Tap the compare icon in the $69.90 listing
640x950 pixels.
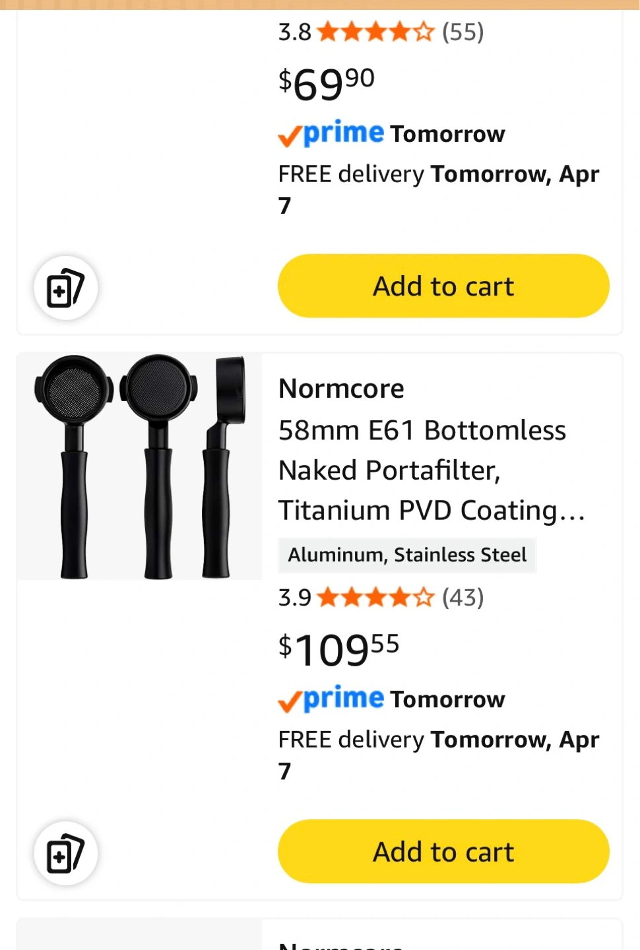(x=65, y=288)
